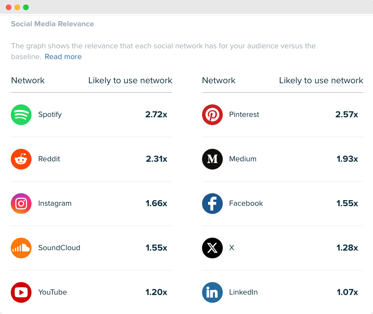Click the Facebook network name
Viewport: 373px width, 314px height.
[246, 203]
